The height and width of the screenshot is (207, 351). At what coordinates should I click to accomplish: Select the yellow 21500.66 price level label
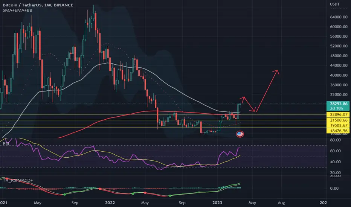point(339,120)
